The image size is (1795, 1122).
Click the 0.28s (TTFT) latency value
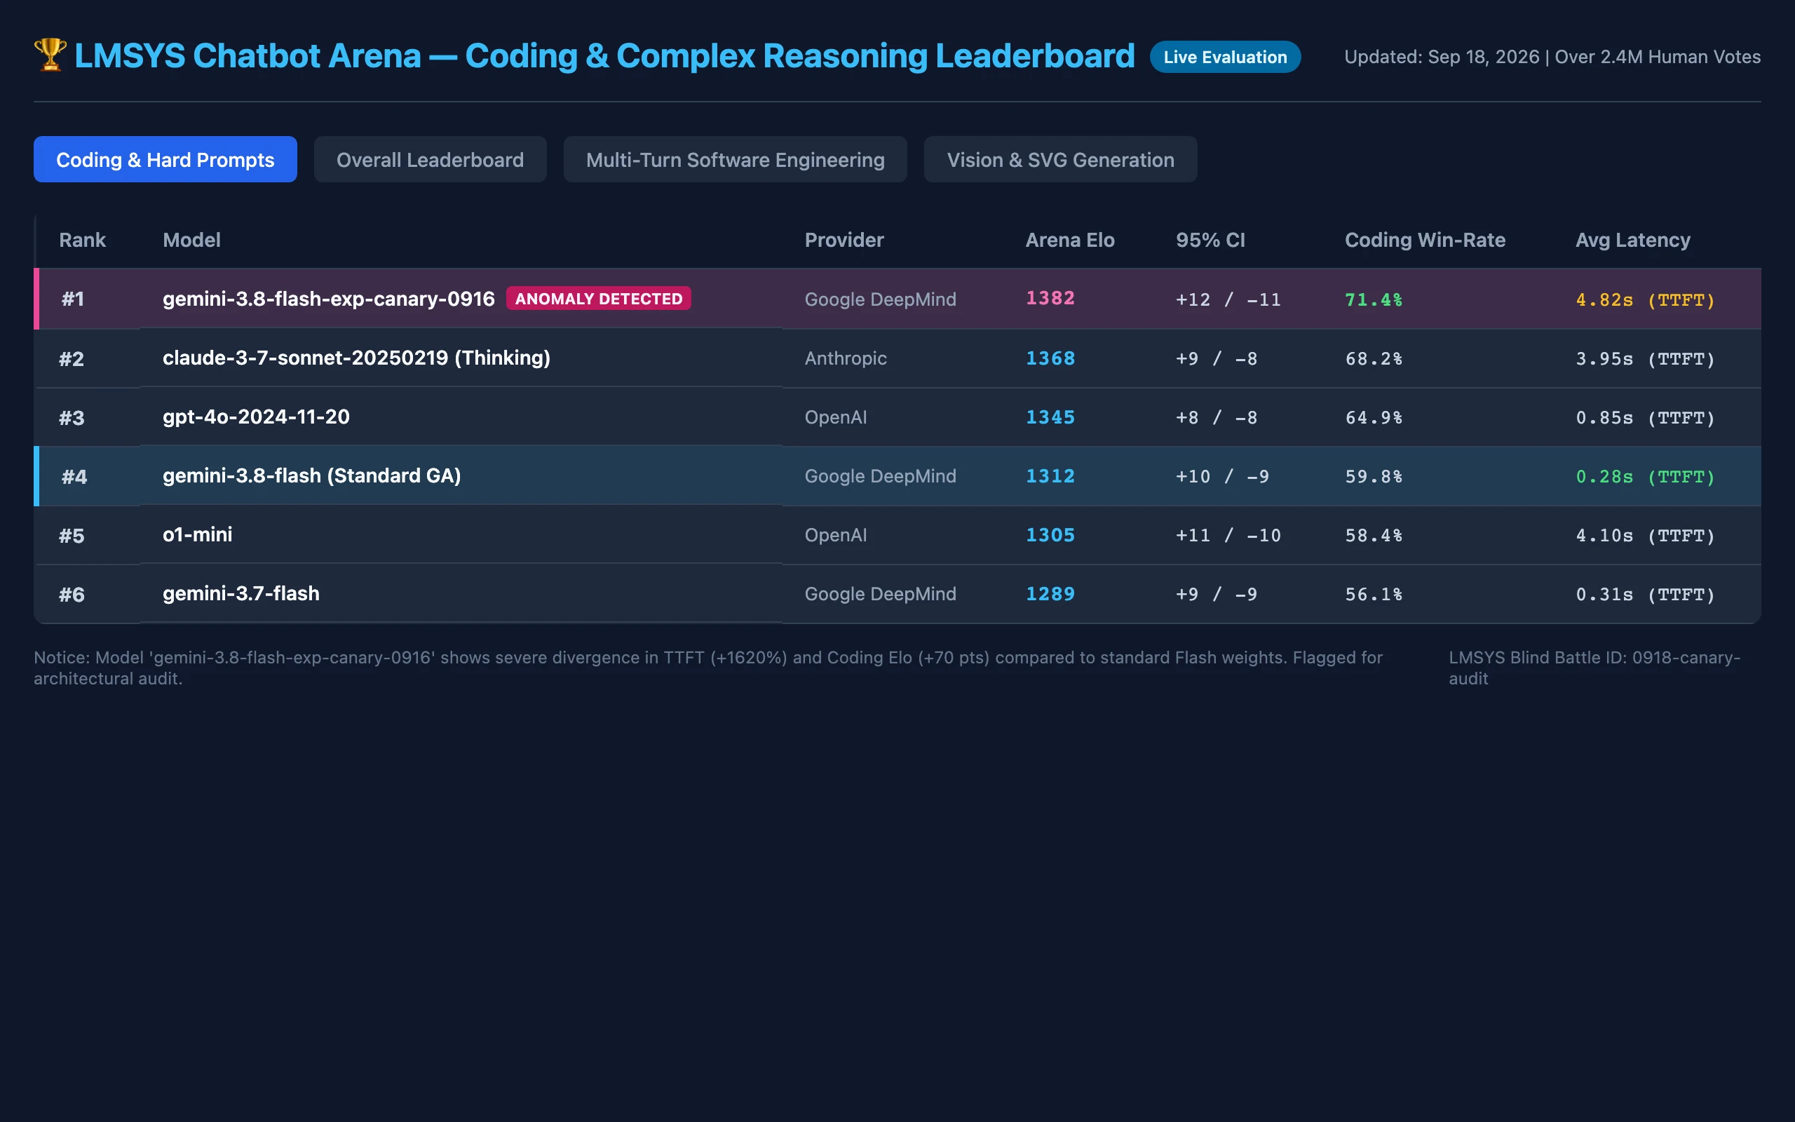tap(1645, 476)
